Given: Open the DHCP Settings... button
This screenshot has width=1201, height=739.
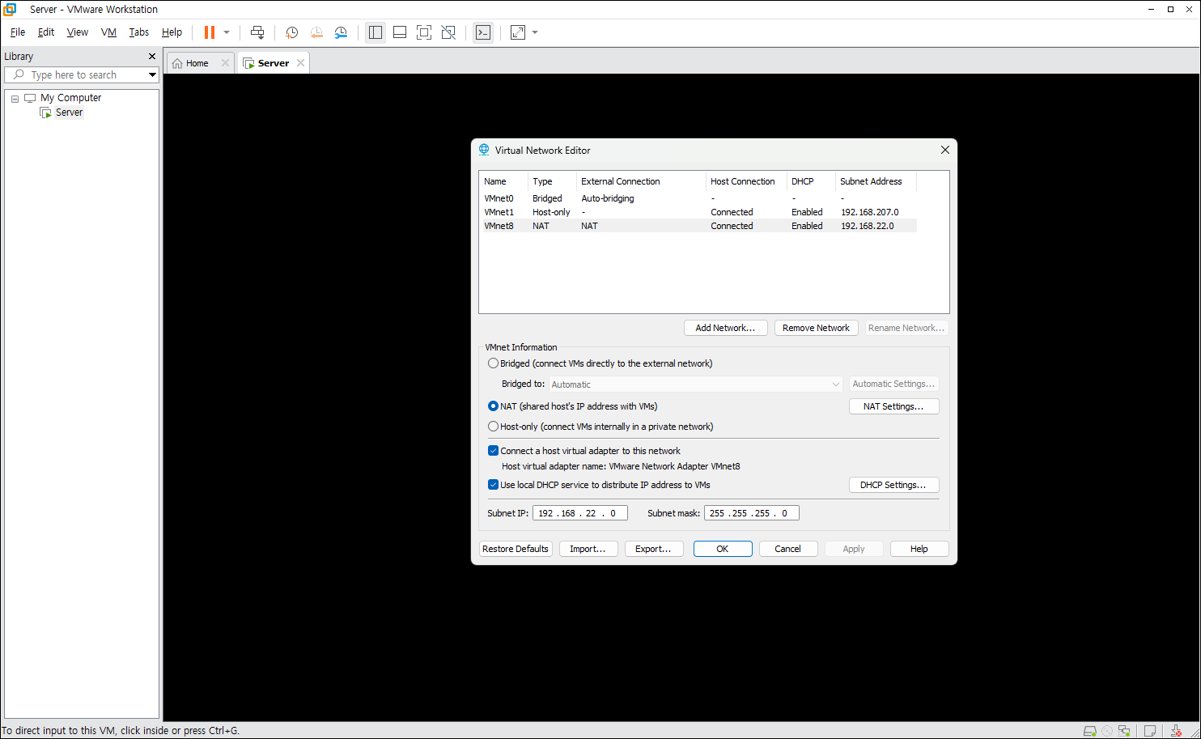Looking at the screenshot, I should 893,485.
